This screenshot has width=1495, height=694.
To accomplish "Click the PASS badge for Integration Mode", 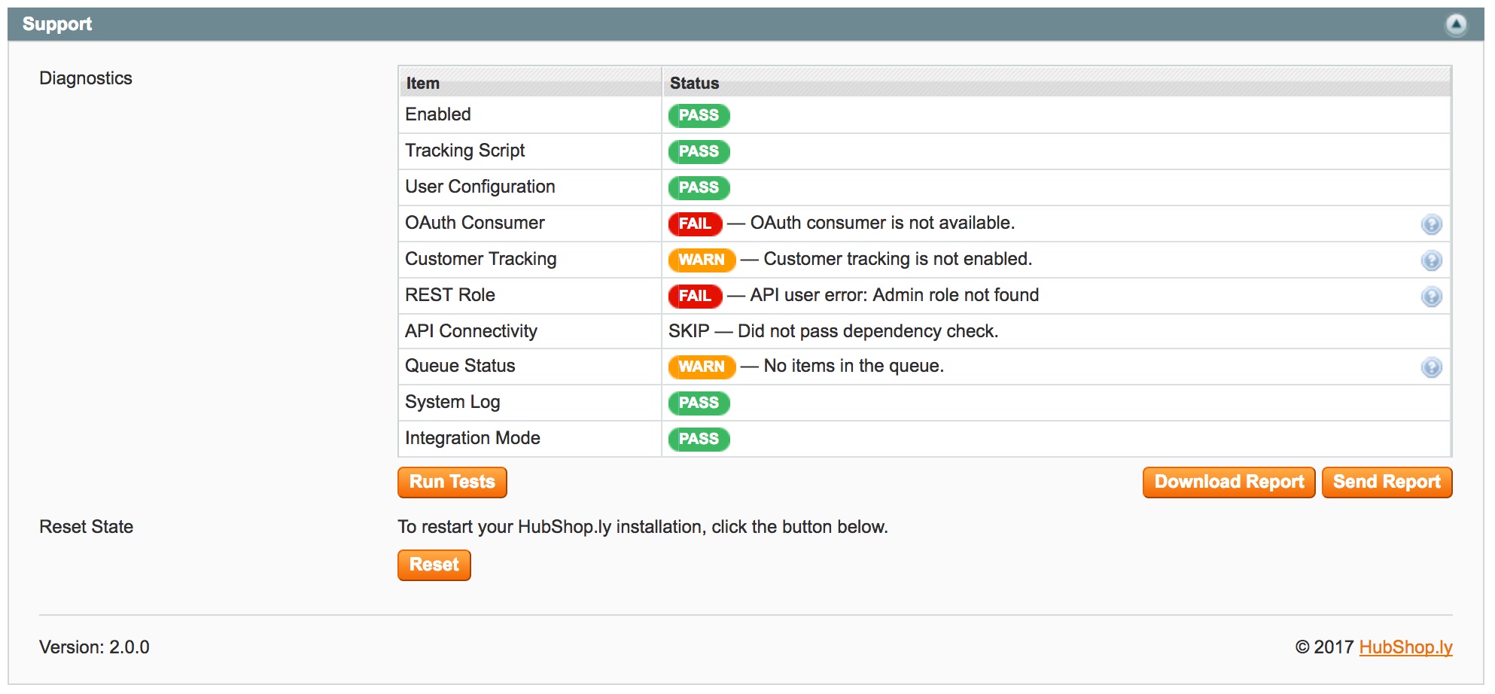I will point(699,439).
